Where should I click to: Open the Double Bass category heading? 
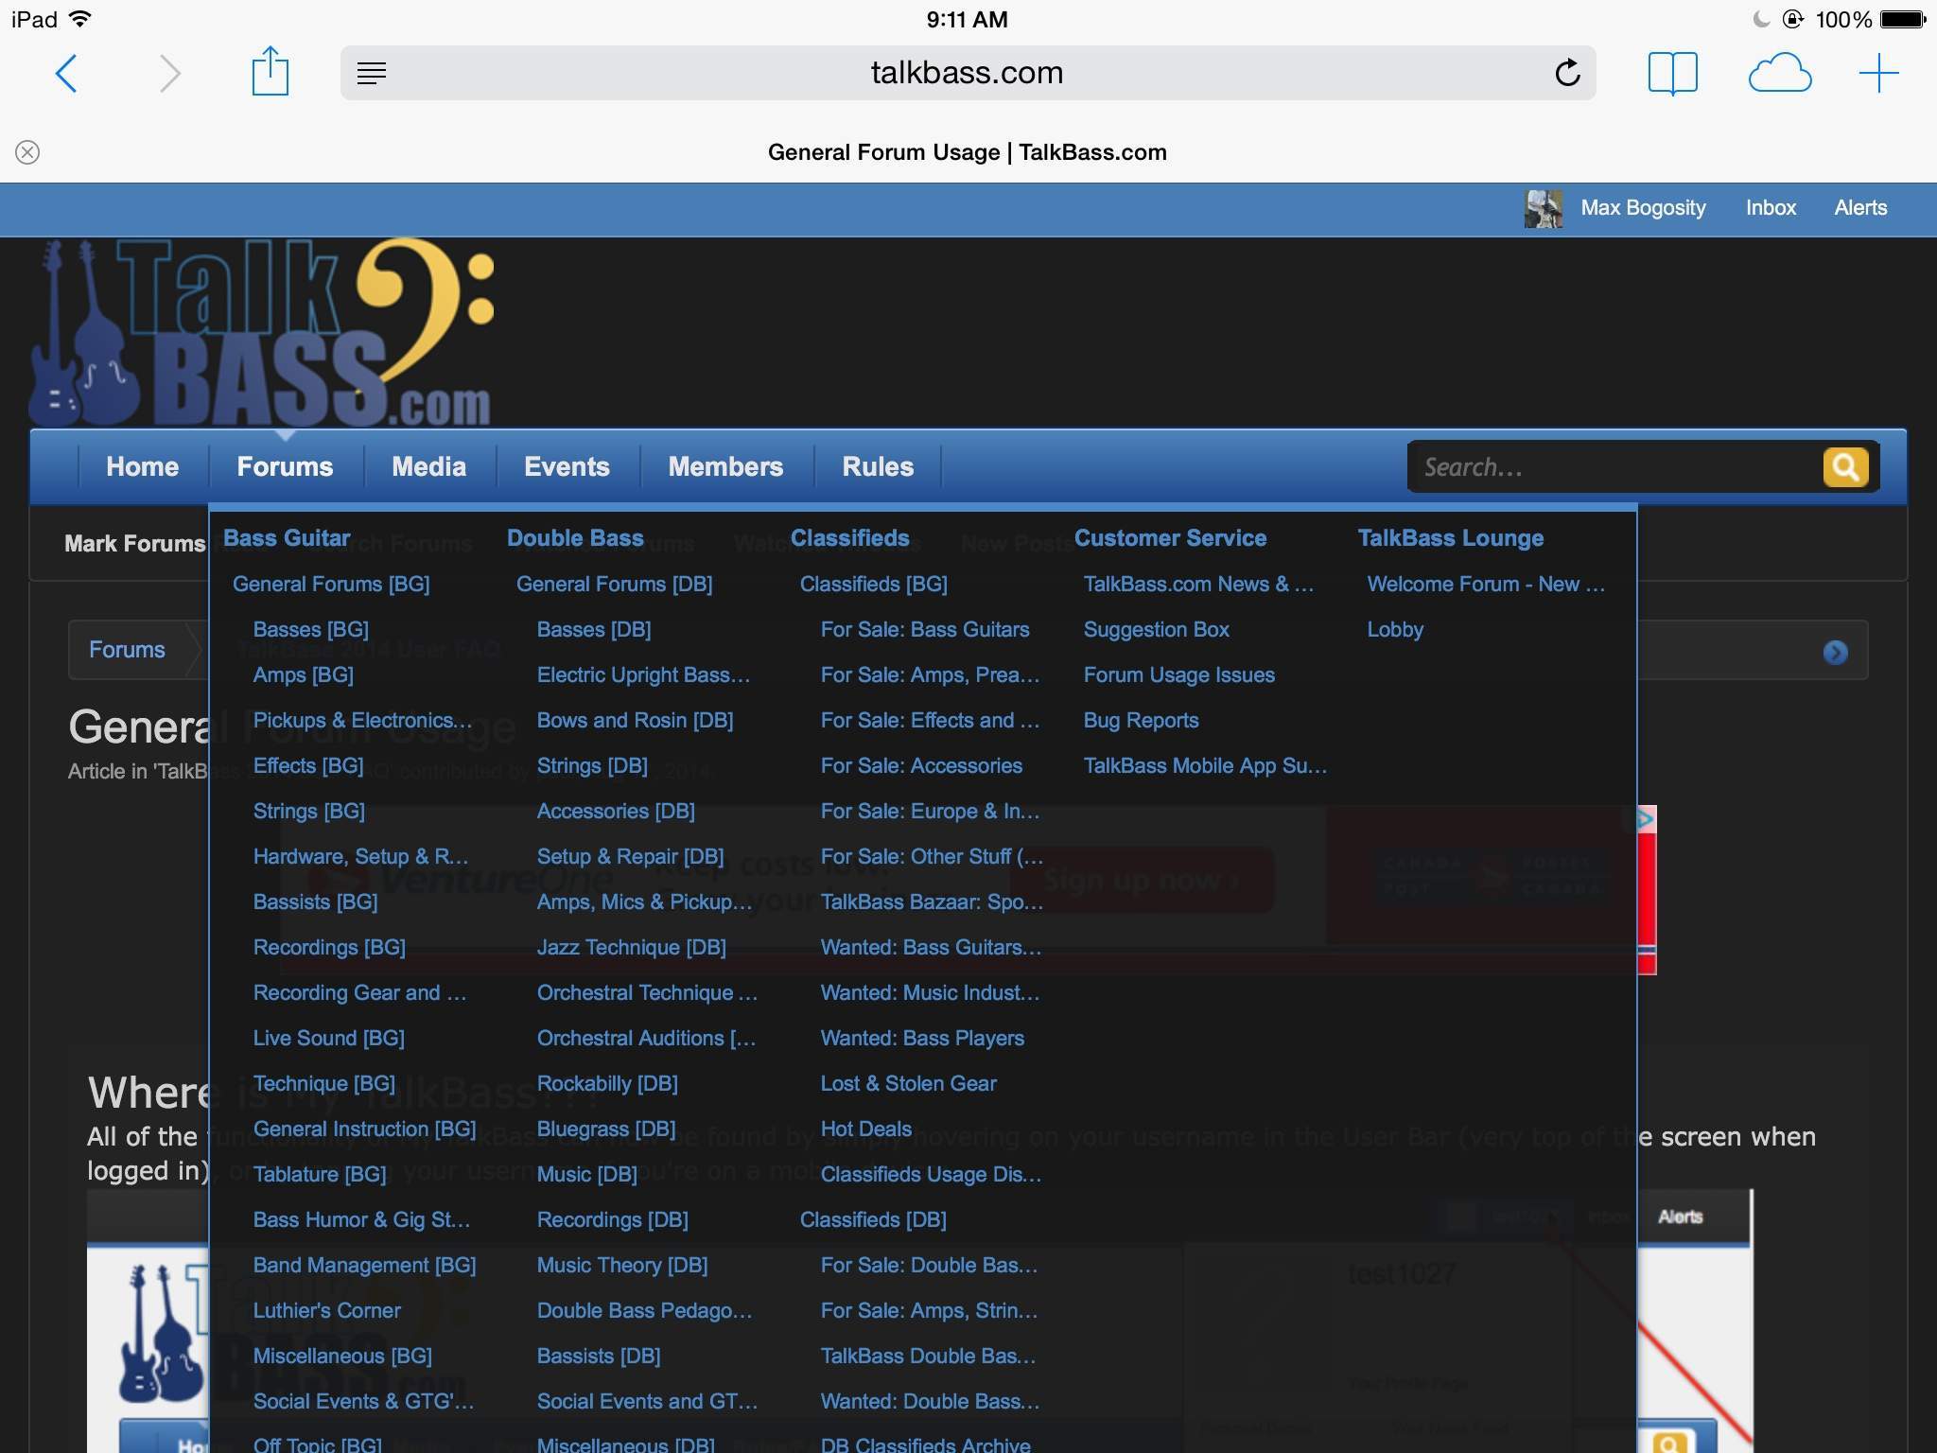click(x=575, y=538)
